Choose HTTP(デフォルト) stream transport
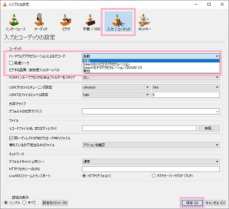 coord(84,176)
